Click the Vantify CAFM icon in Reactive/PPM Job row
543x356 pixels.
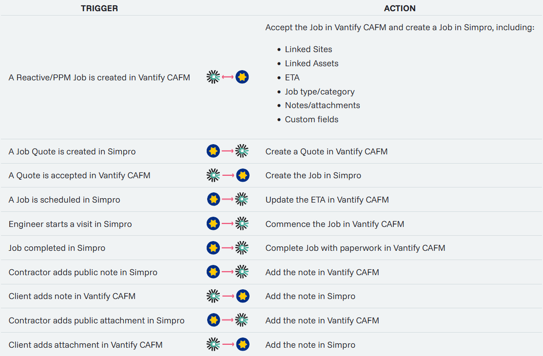pos(213,77)
